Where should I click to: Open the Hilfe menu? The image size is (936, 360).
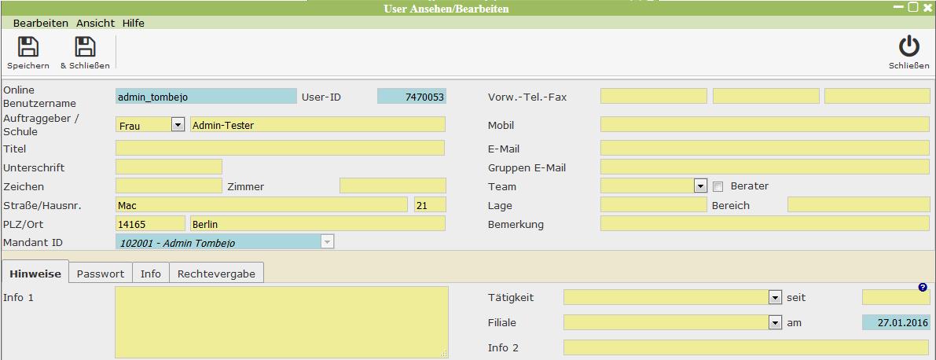[x=133, y=24]
